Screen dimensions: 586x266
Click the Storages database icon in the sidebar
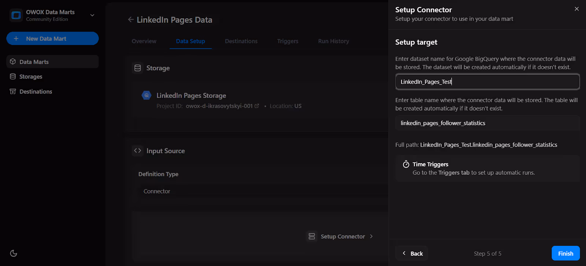pyautogui.click(x=13, y=77)
